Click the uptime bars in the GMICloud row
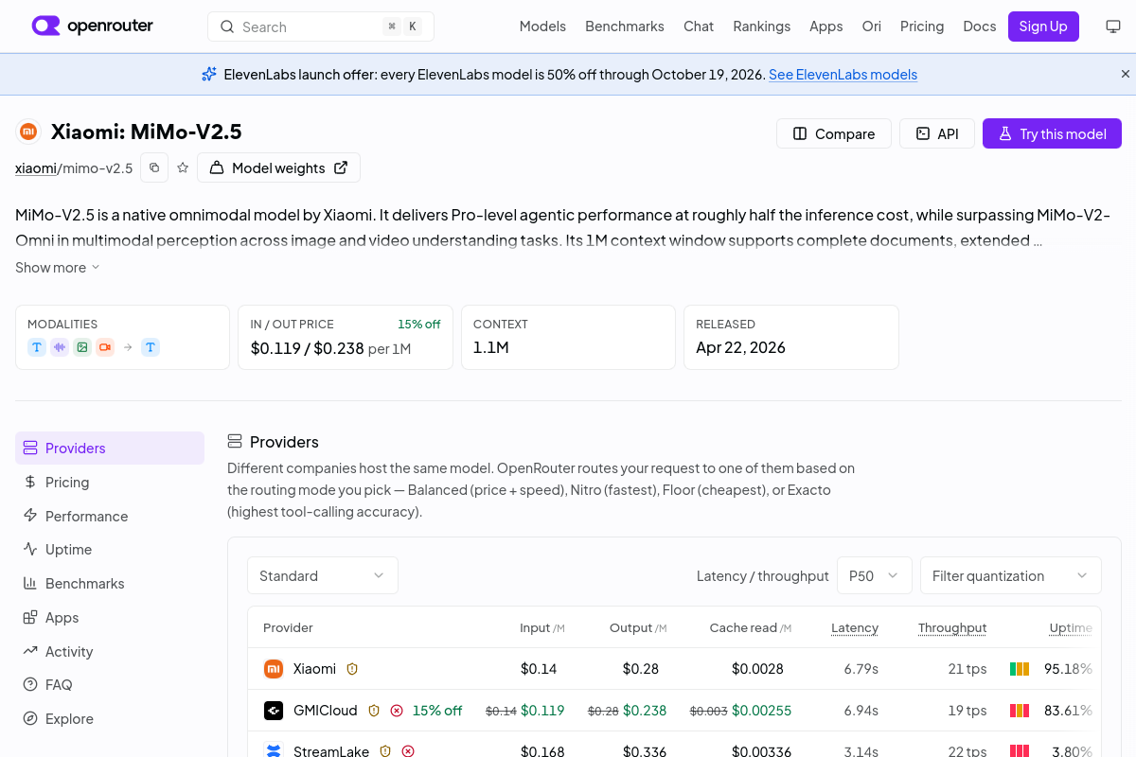 pos(1020,711)
